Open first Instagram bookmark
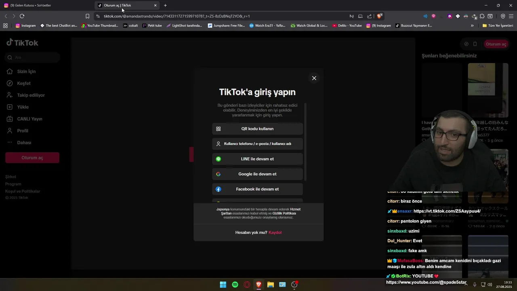This screenshot has width=517, height=291. (25, 25)
